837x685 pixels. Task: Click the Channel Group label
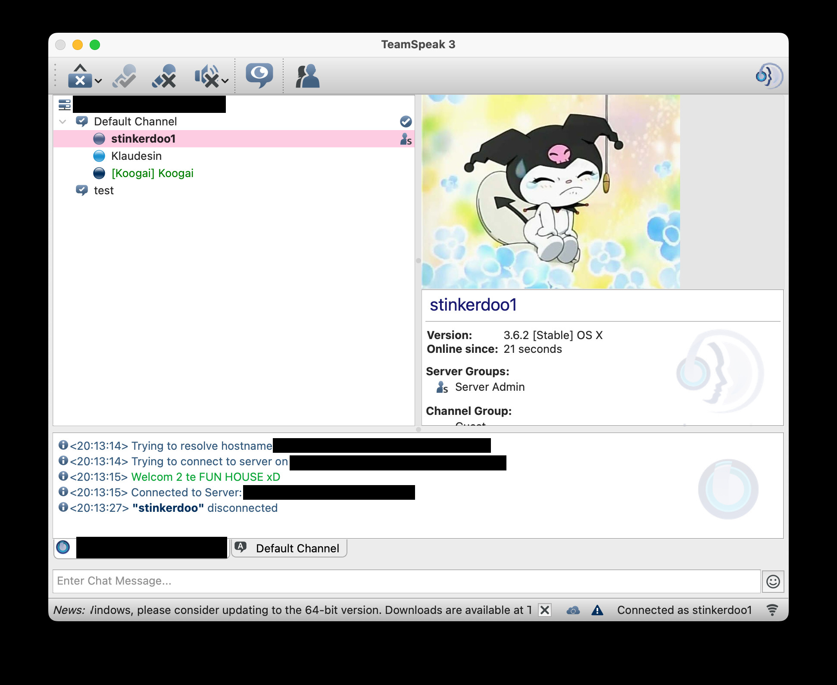[468, 411]
